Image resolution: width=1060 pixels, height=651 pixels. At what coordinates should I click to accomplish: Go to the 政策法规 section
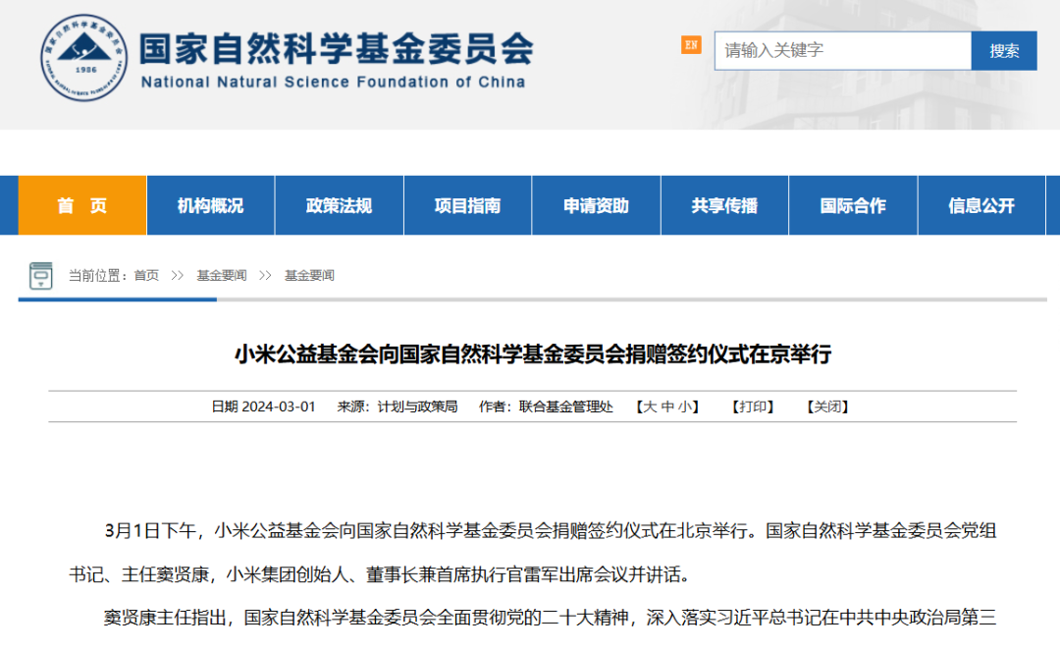tap(339, 205)
